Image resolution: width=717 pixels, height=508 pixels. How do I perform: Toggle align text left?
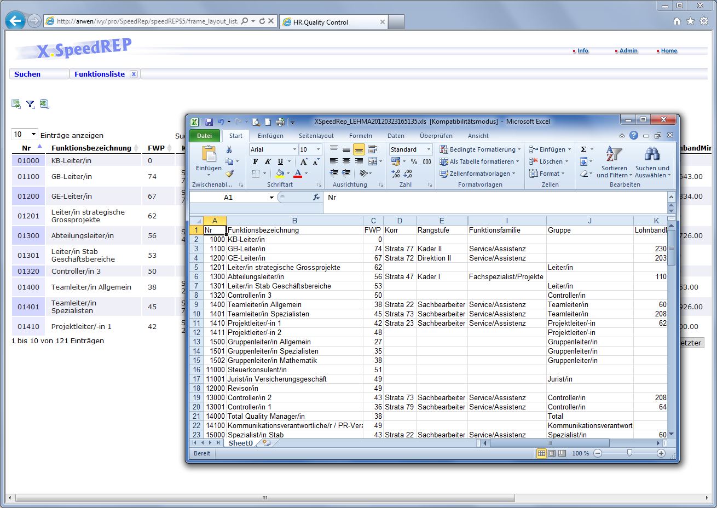(x=334, y=161)
